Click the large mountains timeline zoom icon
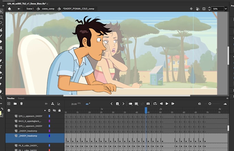 [225, 104]
